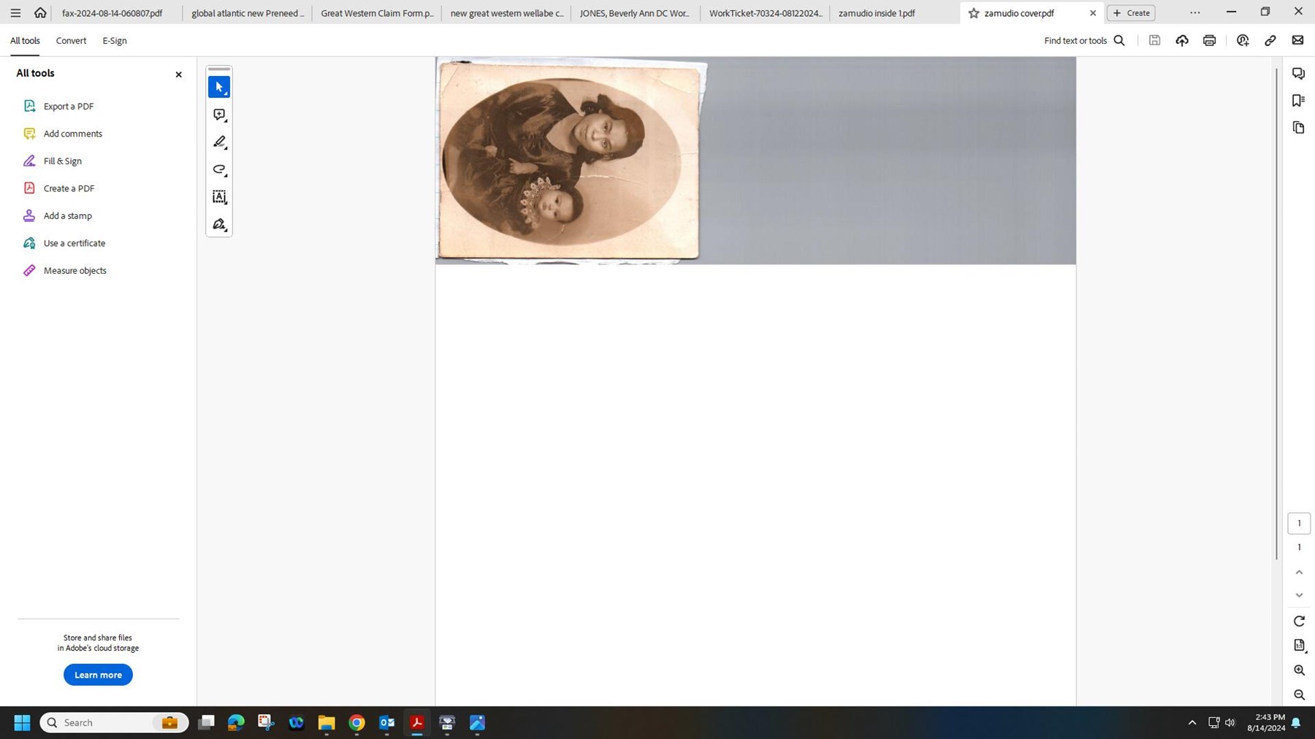Rotate the page view clockwise
Viewport: 1315px width, 739px height.
coord(1299,621)
